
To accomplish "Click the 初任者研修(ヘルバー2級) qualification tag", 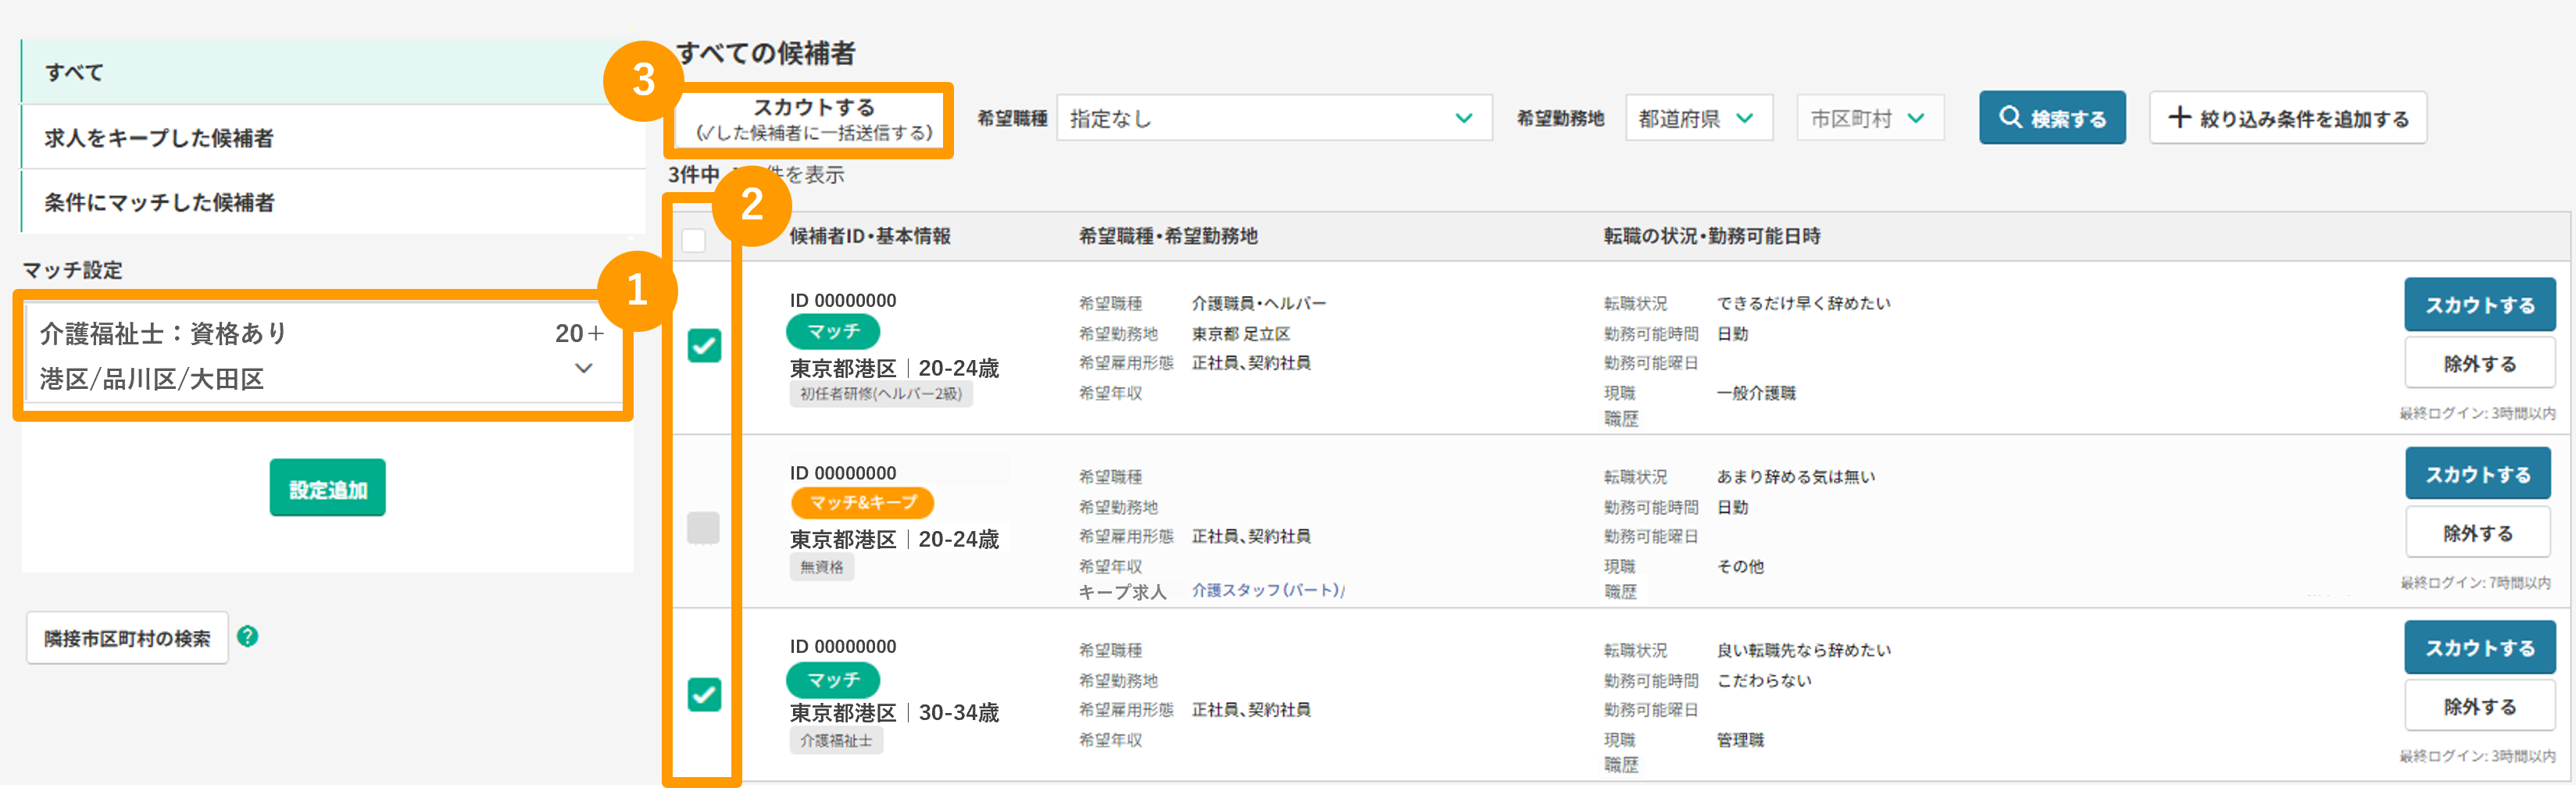I will [x=881, y=394].
